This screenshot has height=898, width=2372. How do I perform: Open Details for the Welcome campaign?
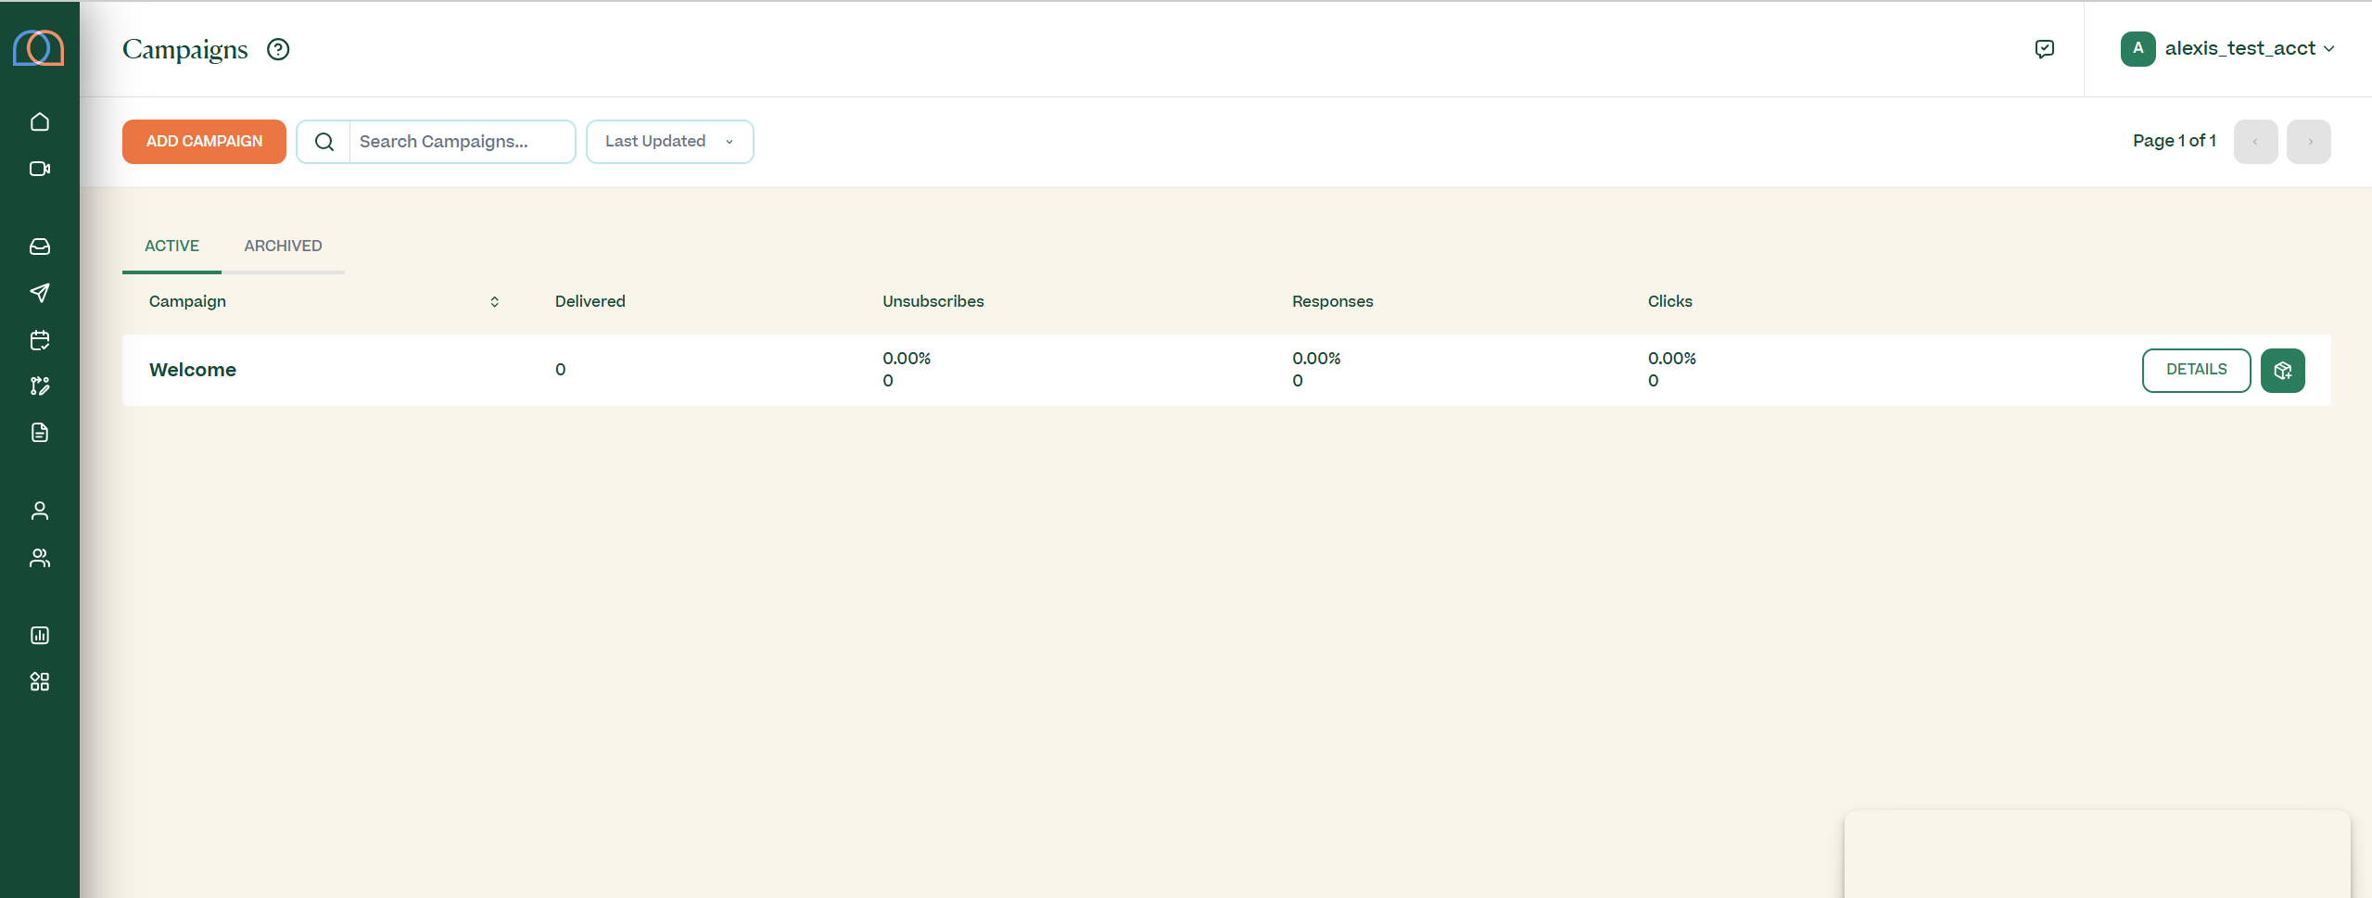click(2196, 371)
